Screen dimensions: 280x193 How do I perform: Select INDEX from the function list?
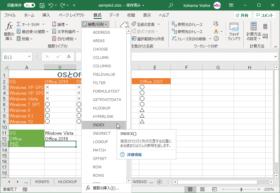click(104, 125)
